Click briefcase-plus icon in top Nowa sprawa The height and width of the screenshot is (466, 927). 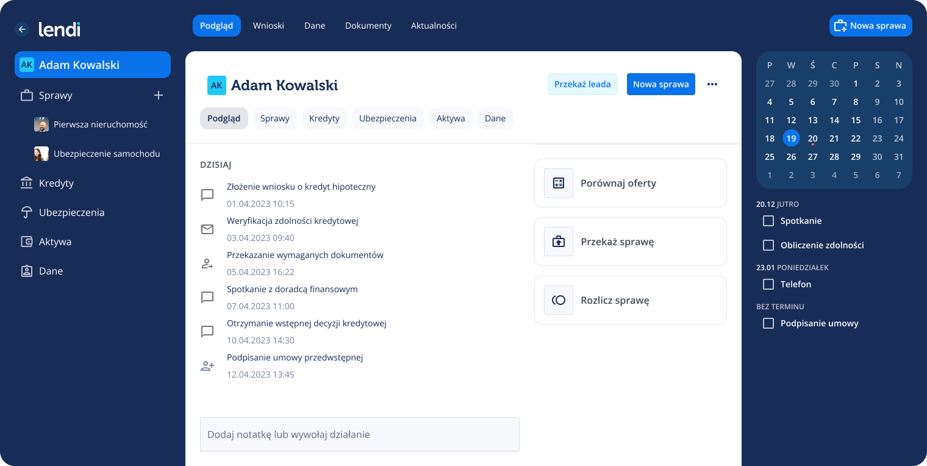coord(840,26)
